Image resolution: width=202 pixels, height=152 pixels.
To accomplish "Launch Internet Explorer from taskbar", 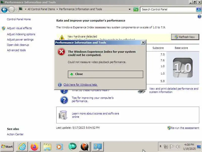I will (x=22, y=147).
